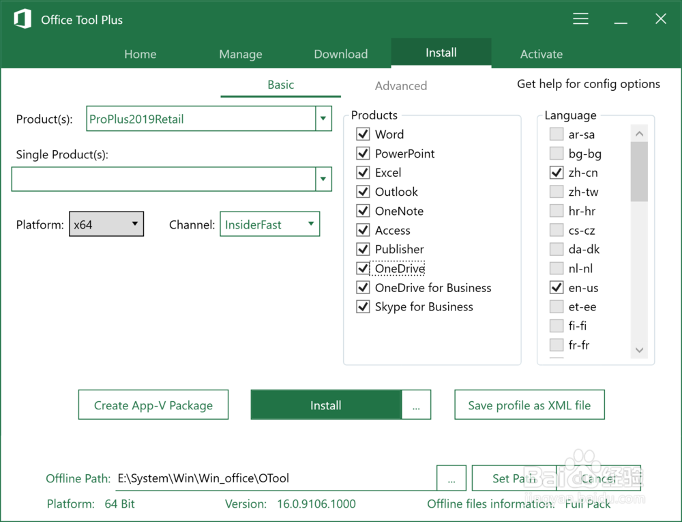The image size is (682, 522).
Task: Click the '64 Bit' platform text
Action: pyautogui.click(x=119, y=504)
